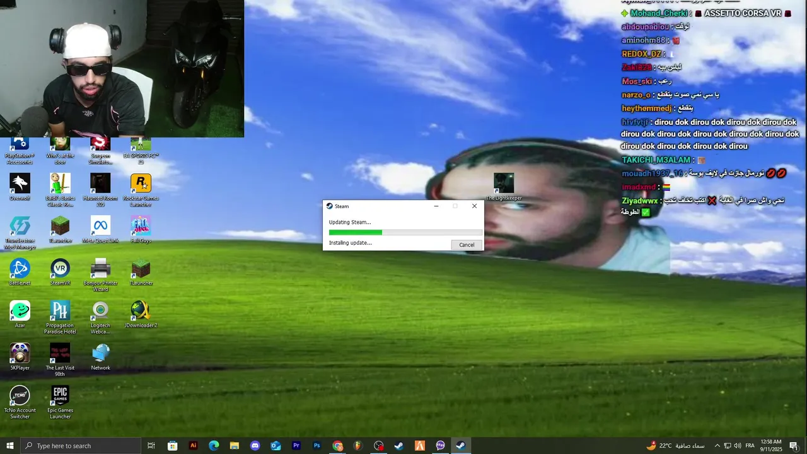This screenshot has width=807, height=454.
Task: Select the TcNo Account Switcher icon
Action: point(20,402)
